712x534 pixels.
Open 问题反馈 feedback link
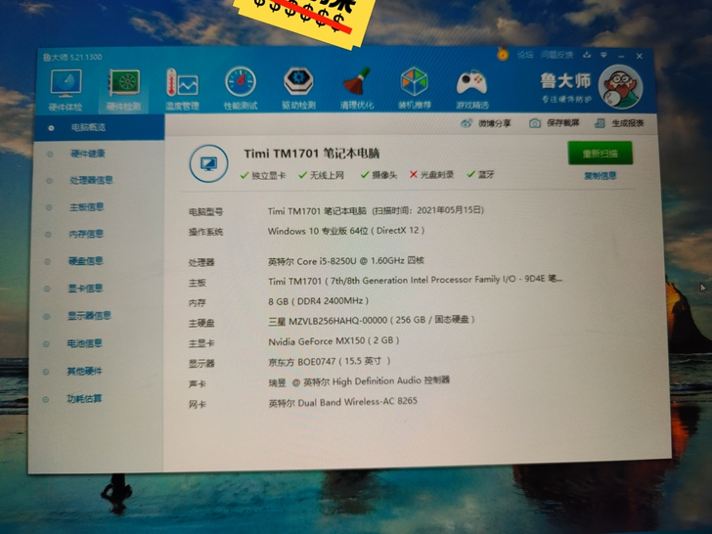coord(556,55)
